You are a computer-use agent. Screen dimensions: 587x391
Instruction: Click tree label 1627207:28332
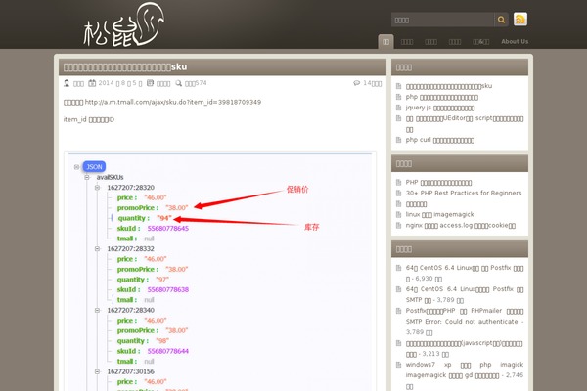(x=131, y=249)
